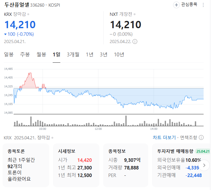Click the KRX 장마감 status label
212x190 pixels.
point(15,14)
